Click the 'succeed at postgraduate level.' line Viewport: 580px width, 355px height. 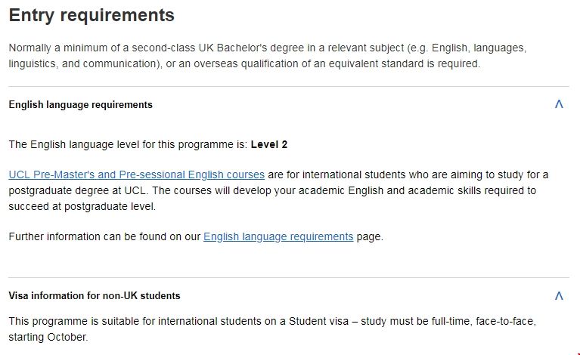[82, 205]
